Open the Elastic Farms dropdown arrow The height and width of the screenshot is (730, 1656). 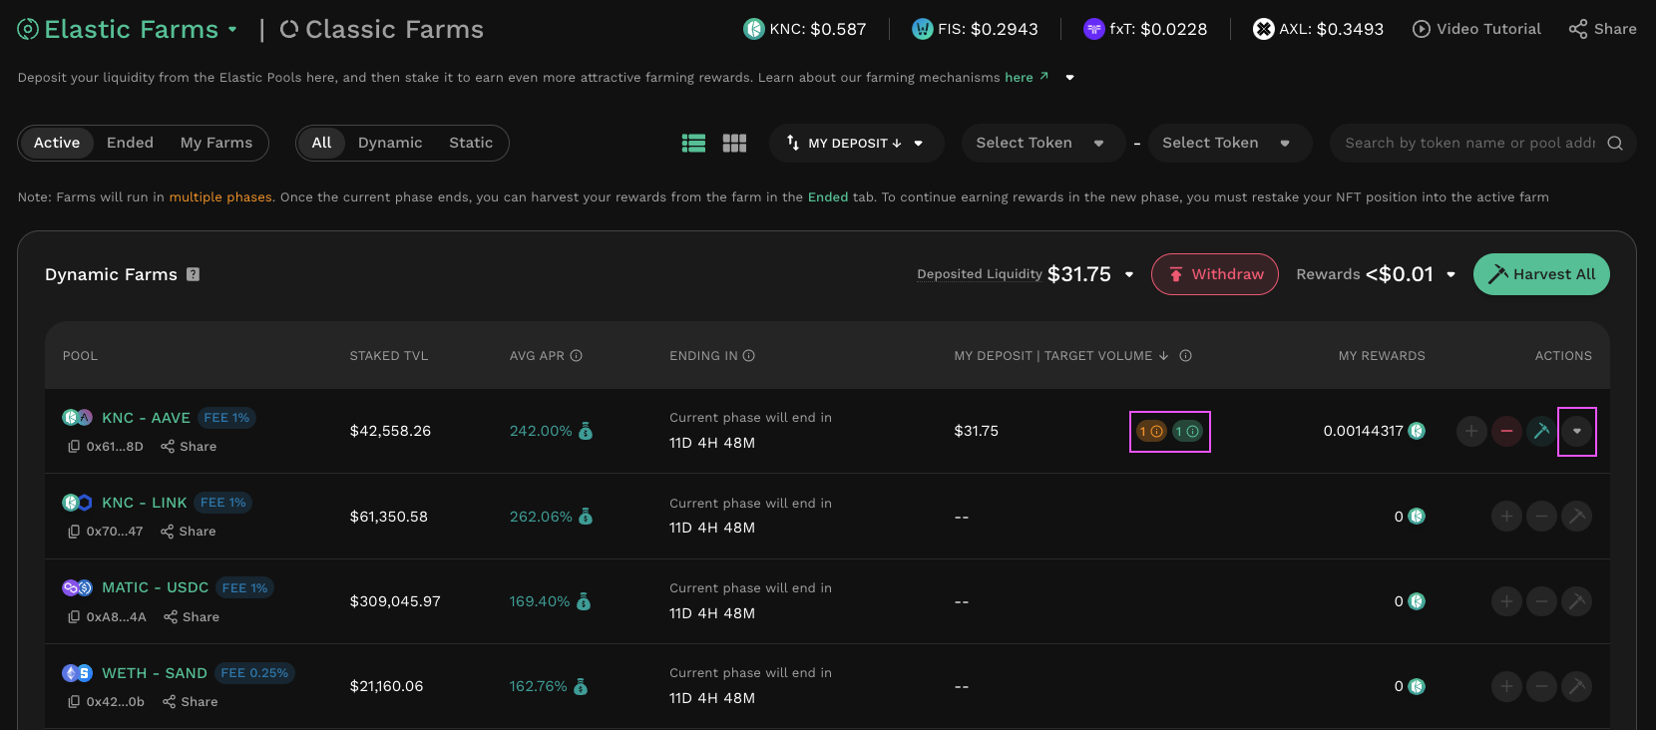tap(232, 30)
